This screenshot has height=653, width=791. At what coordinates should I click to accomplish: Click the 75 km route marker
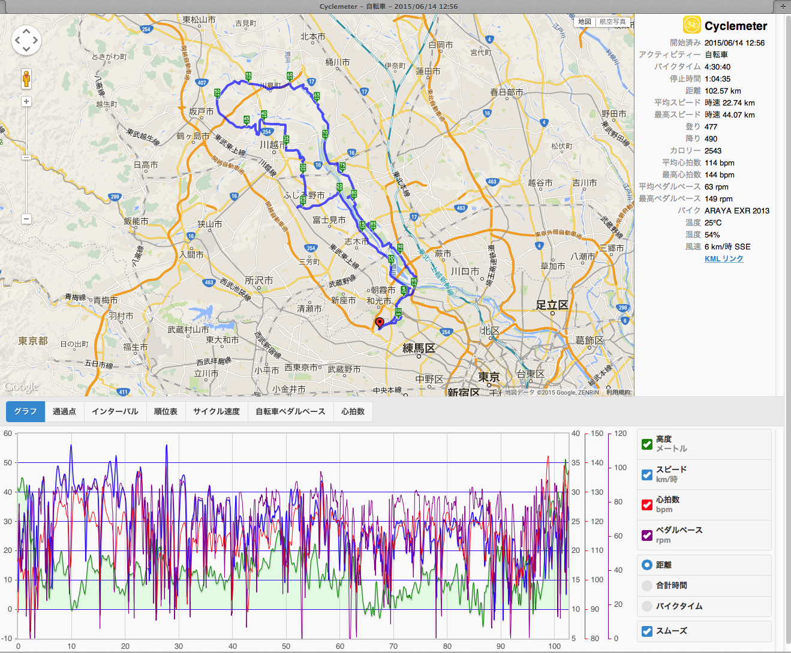click(x=342, y=166)
